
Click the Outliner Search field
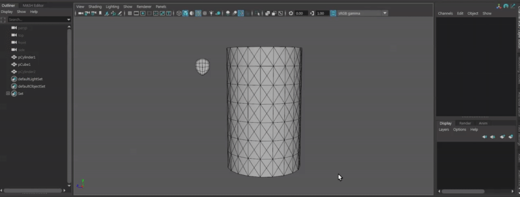point(37,20)
